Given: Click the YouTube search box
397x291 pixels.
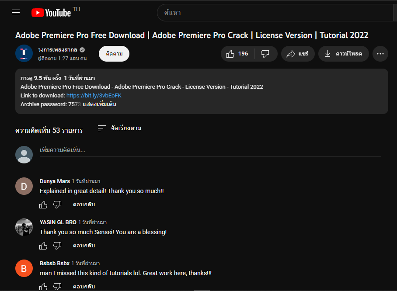Looking at the screenshot, I should pos(275,13).
